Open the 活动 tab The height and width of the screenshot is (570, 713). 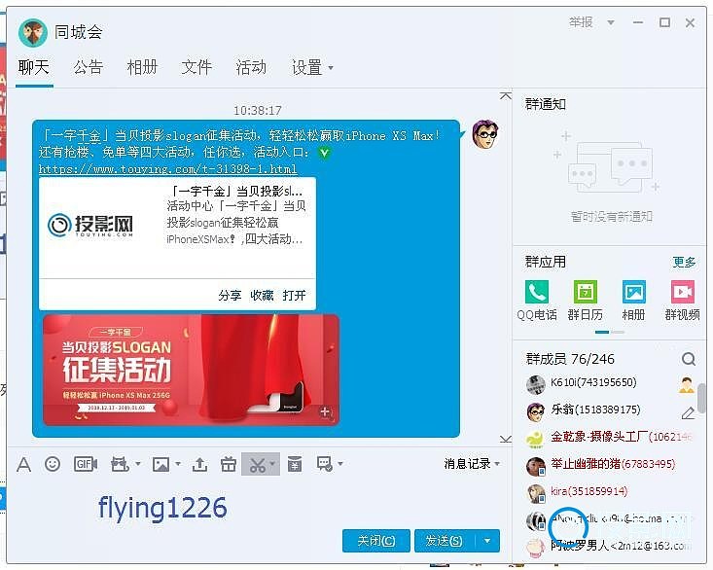tap(251, 68)
